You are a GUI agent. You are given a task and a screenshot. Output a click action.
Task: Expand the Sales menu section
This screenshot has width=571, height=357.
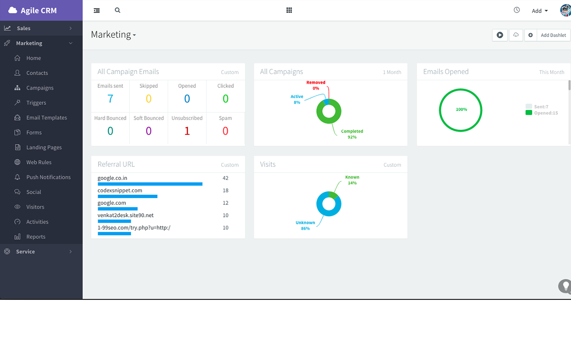pyautogui.click(x=24, y=28)
